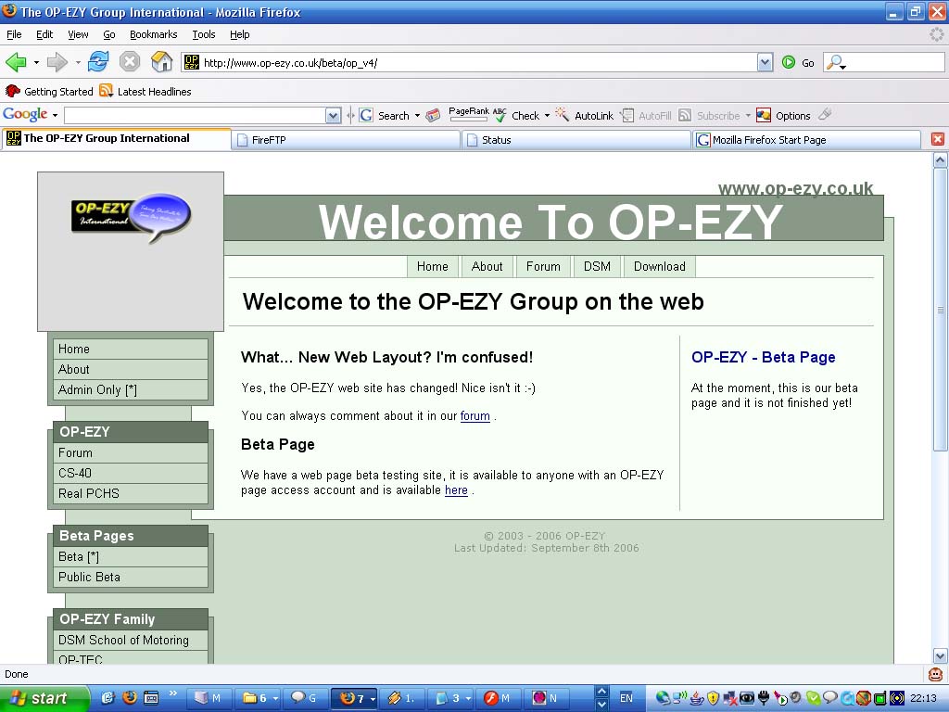
Task: Open DSM School of Motoring sidebar link
Action: click(x=131, y=640)
